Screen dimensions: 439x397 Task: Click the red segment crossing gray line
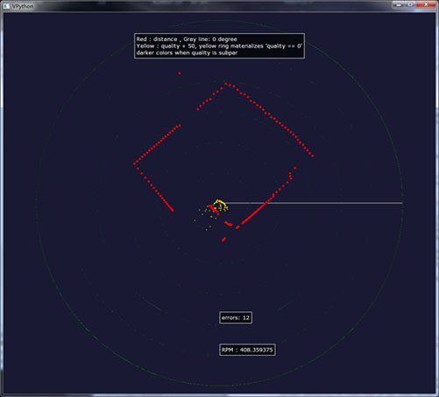pos(266,202)
